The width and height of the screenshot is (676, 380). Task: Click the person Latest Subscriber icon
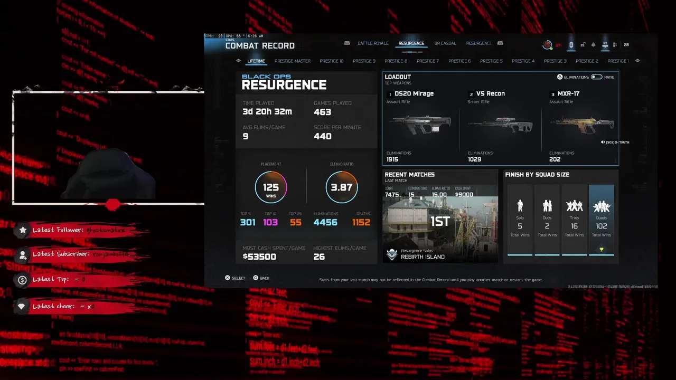point(23,255)
